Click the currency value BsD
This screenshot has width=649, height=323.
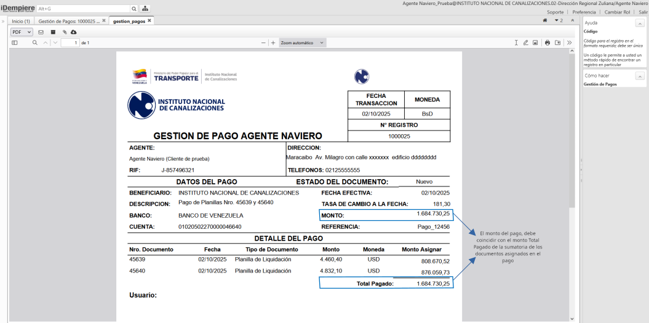(427, 113)
